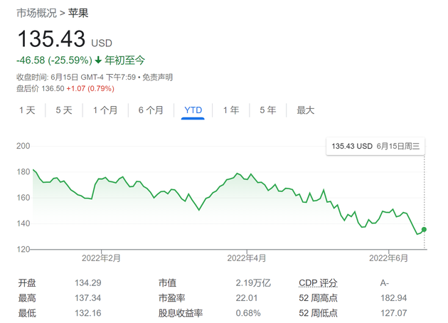Viewport: 448px width, 323px height.
Task: Select the 1 天 range tab
Action: click(x=27, y=110)
